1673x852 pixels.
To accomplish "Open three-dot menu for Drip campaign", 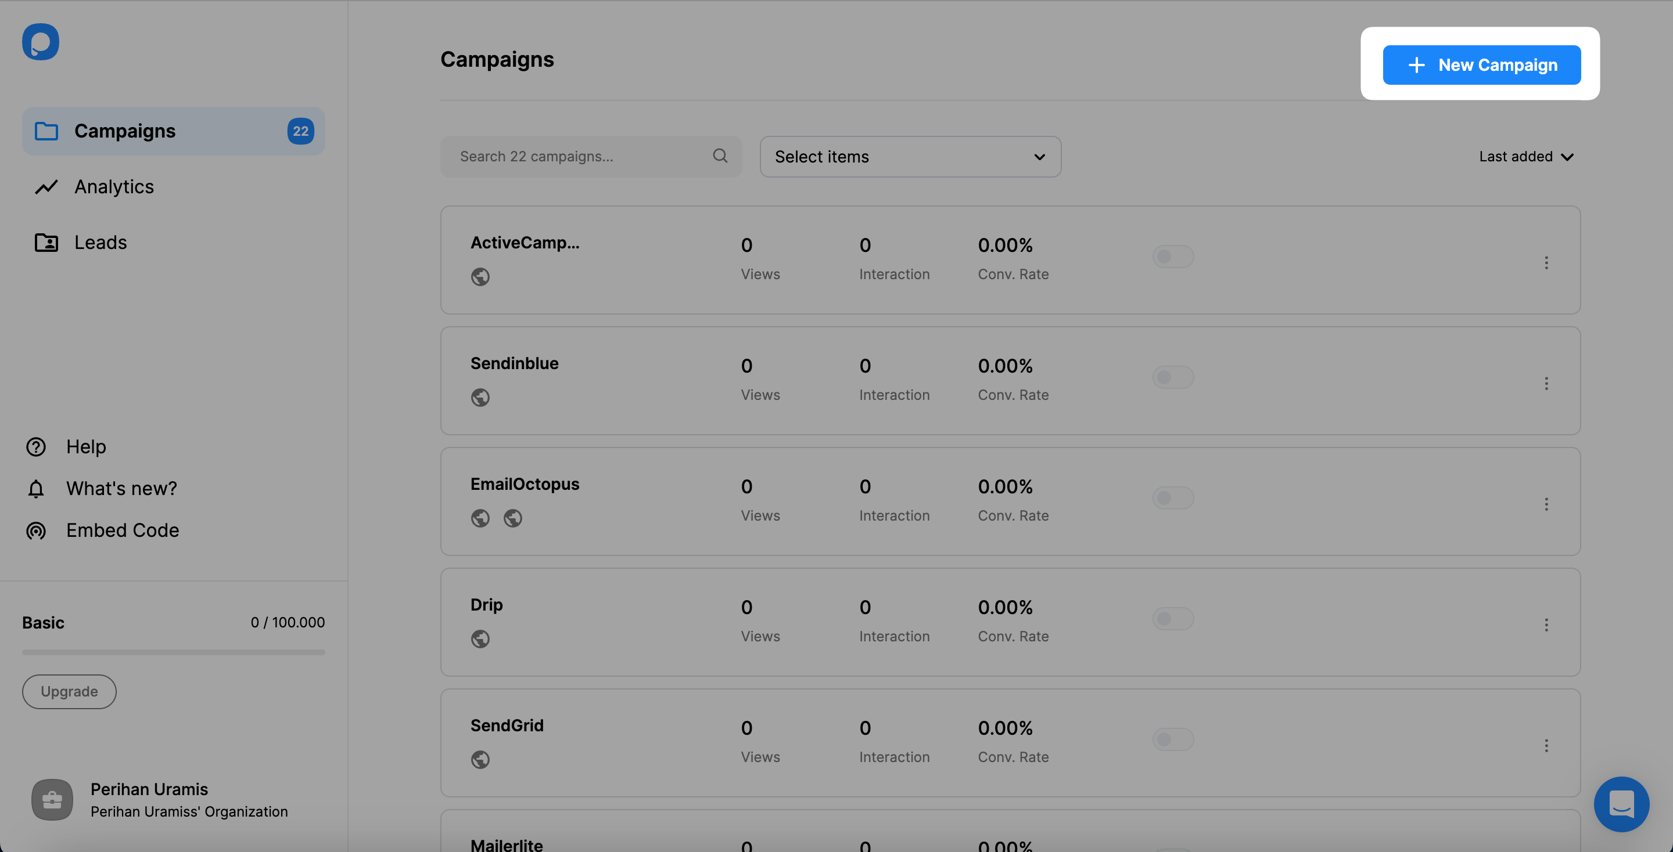I will (x=1546, y=624).
